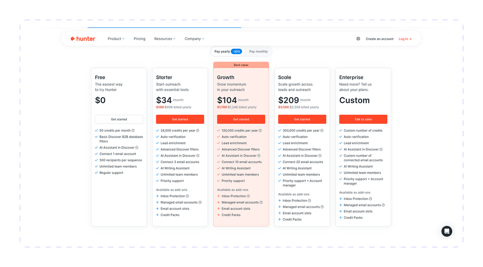Click the Best value banner
This screenshot has height=267, width=483.
click(x=241, y=65)
